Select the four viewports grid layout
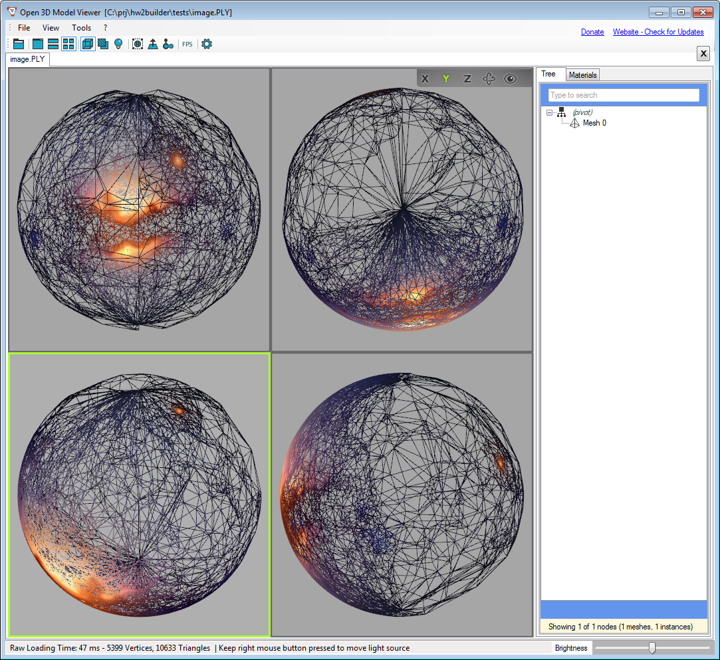The image size is (720, 660). [x=68, y=44]
